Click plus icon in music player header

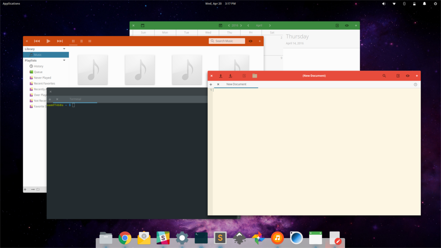260,41
